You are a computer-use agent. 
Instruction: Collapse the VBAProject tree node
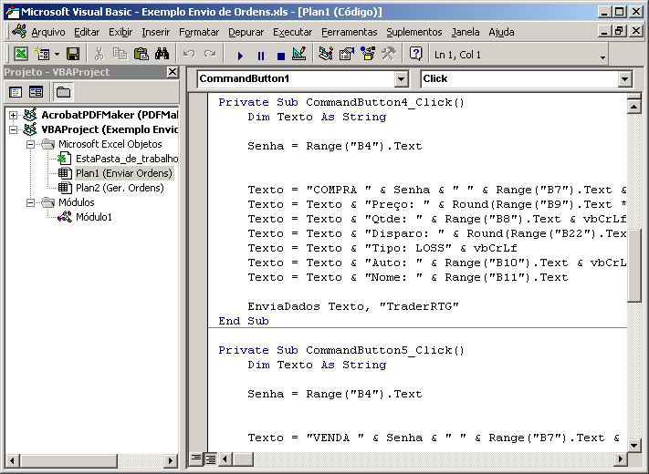pyautogui.click(x=14, y=129)
